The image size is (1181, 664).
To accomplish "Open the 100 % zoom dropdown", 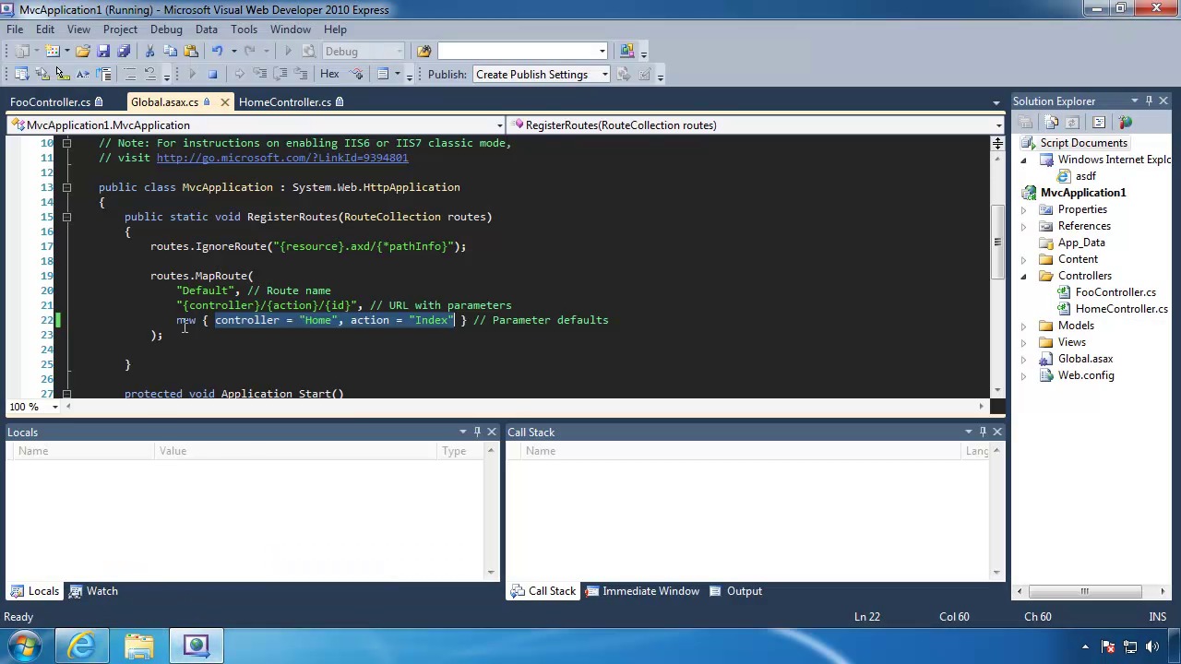I will [x=54, y=407].
